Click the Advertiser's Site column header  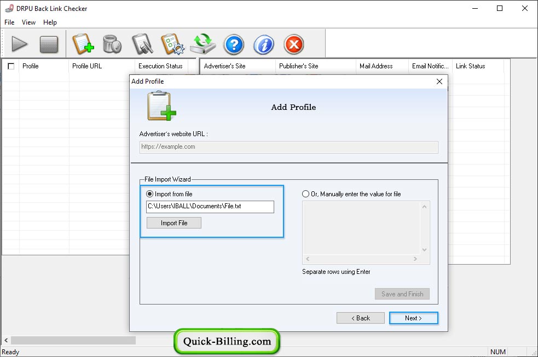coord(238,66)
